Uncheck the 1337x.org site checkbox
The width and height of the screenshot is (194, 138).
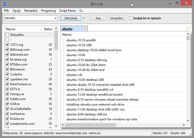[7, 44]
